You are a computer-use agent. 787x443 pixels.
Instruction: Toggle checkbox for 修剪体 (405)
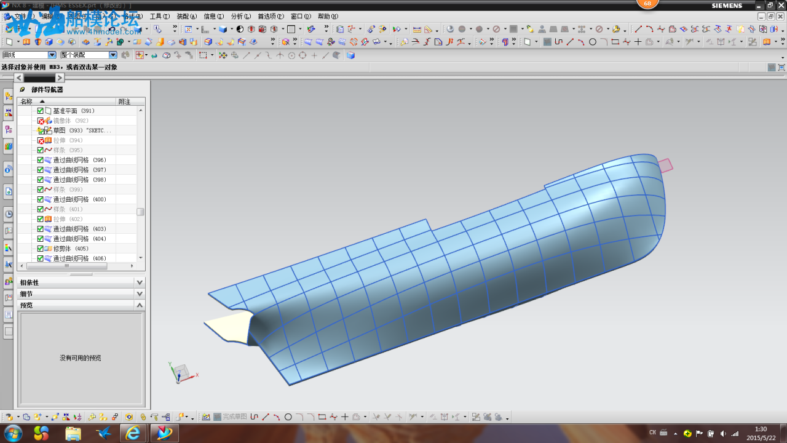click(x=41, y=249)
